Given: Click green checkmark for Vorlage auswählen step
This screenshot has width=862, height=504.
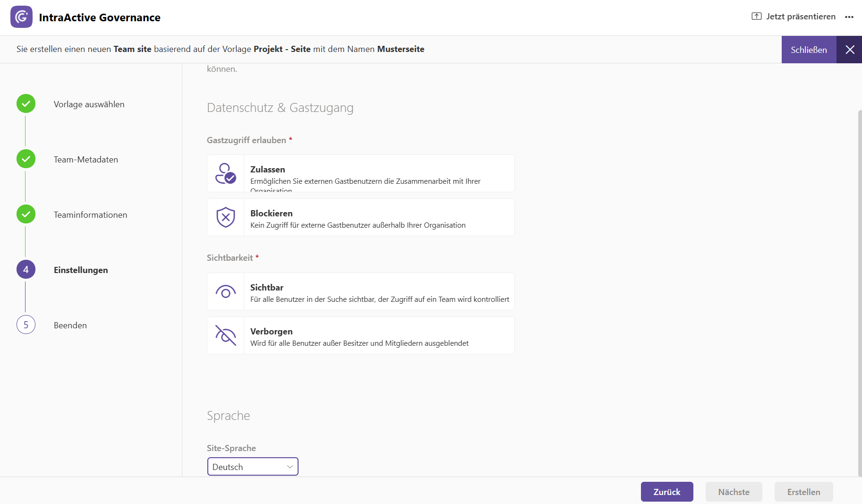Looking at the screenshot, I should tap(26, 104).
